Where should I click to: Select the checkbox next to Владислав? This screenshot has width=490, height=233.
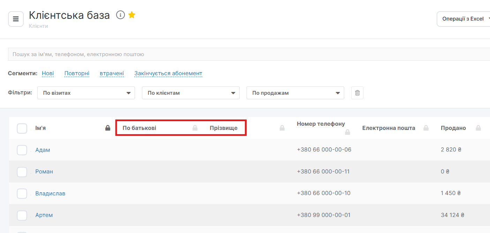pos(22,194)
